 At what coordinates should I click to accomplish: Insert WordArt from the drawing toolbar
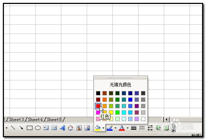point(62,127)
